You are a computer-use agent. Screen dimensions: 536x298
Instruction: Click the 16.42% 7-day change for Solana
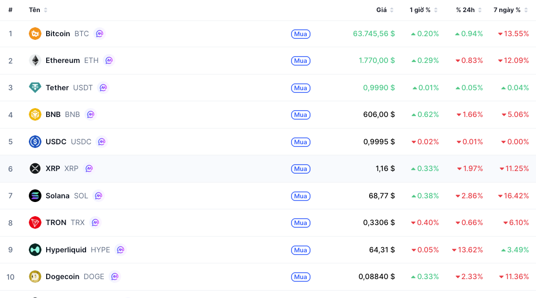(513, 196)
